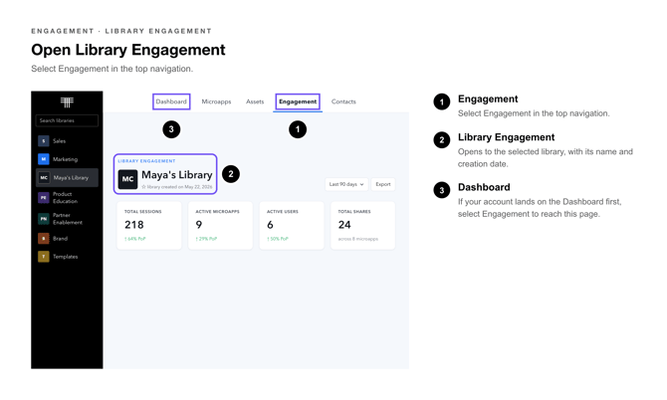Screen dimensions: 667x400
Task: Click the app logo atop the sidebar
Action: click(67, 102)
